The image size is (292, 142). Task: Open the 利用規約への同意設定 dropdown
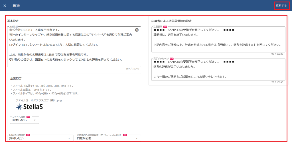coord(108,138)
